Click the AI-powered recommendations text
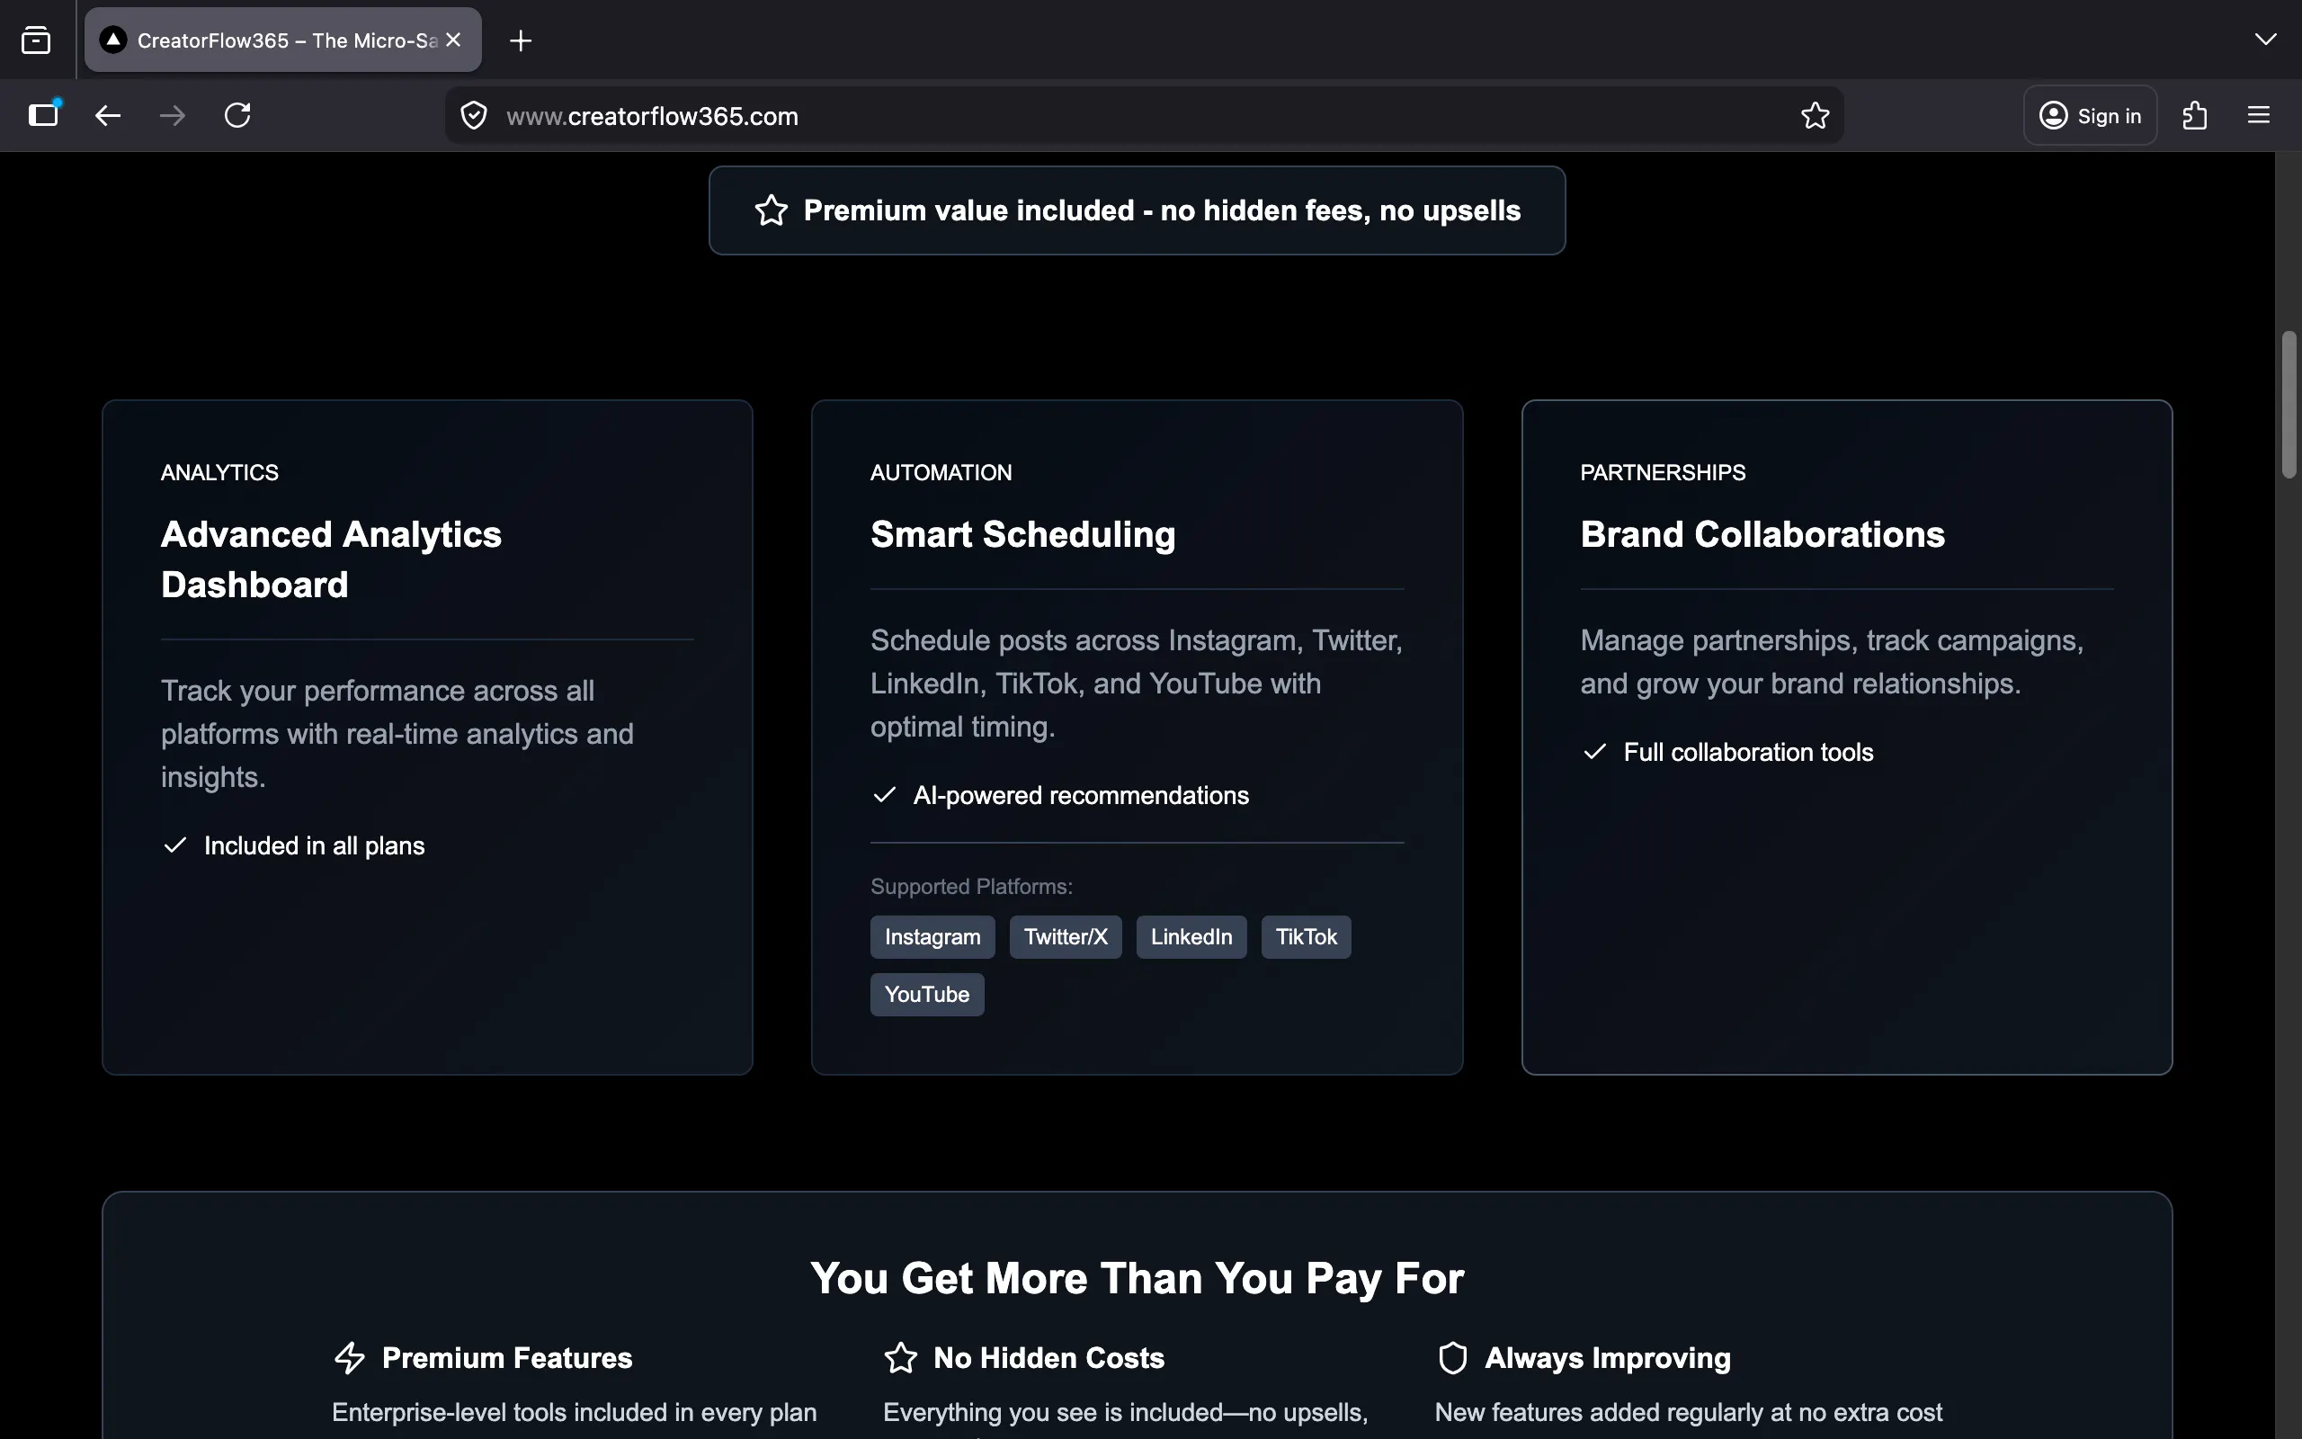This screenshot has height=1439, width=2302. tap(1081, 796)
